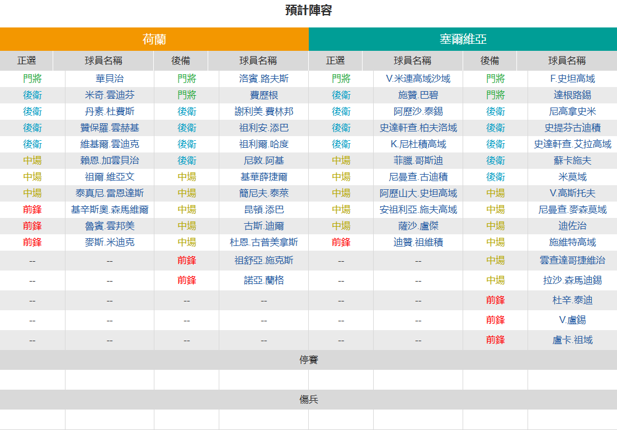Open V.米連高域沙域 goalkeeper link

418,79
